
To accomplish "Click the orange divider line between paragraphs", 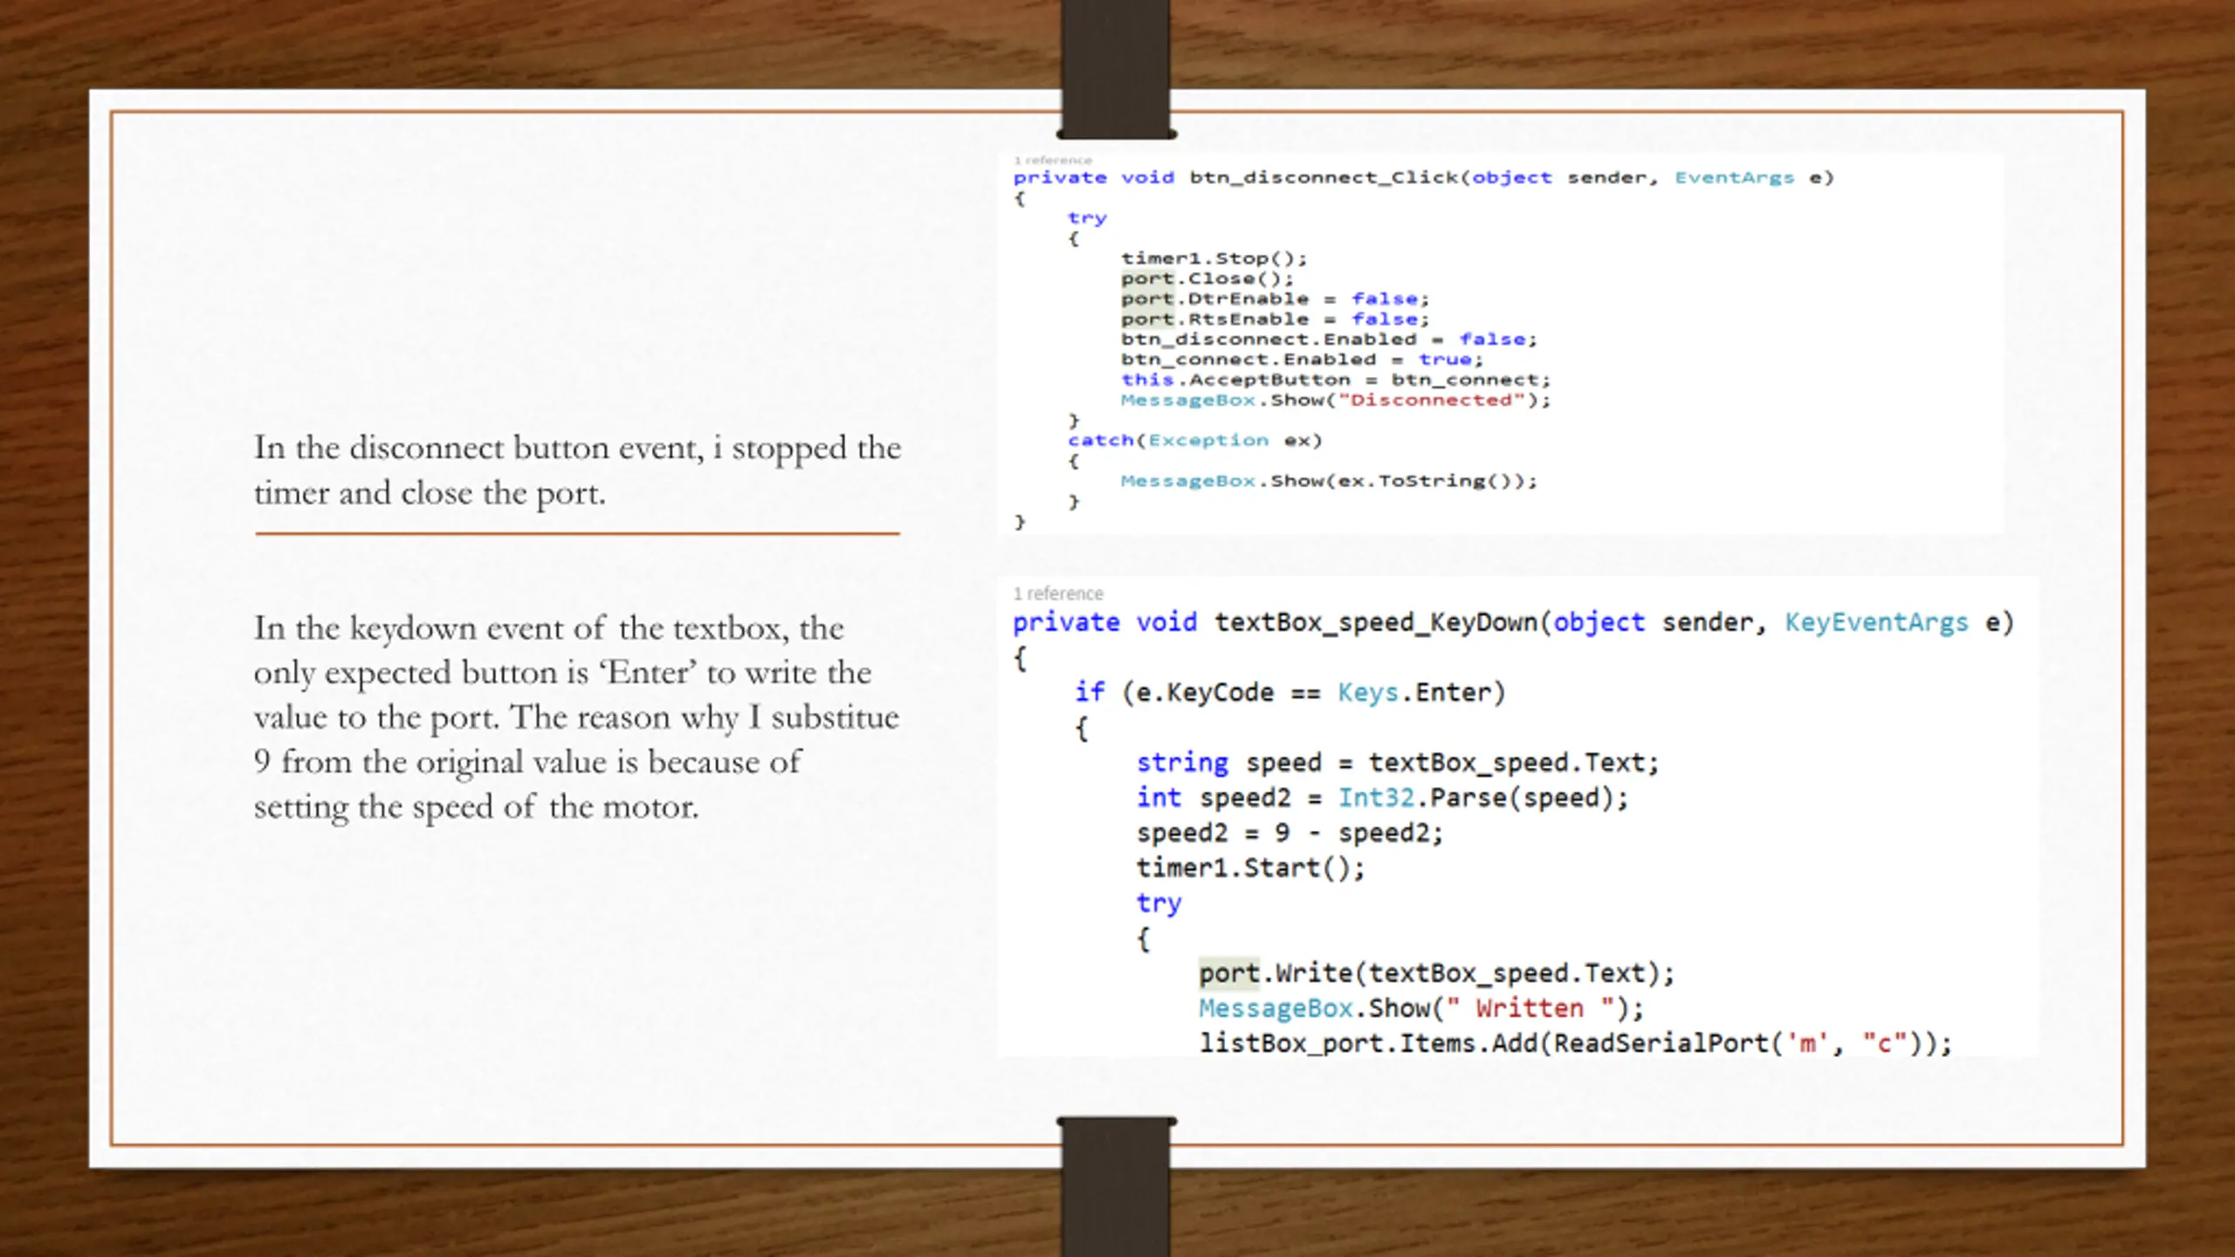I will click(577, 532).
